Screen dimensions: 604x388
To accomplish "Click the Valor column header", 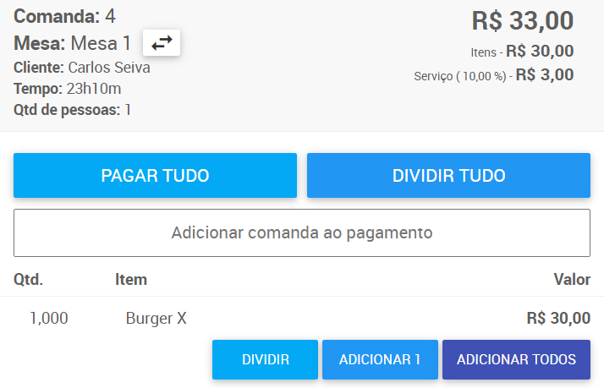I will 572,280.
